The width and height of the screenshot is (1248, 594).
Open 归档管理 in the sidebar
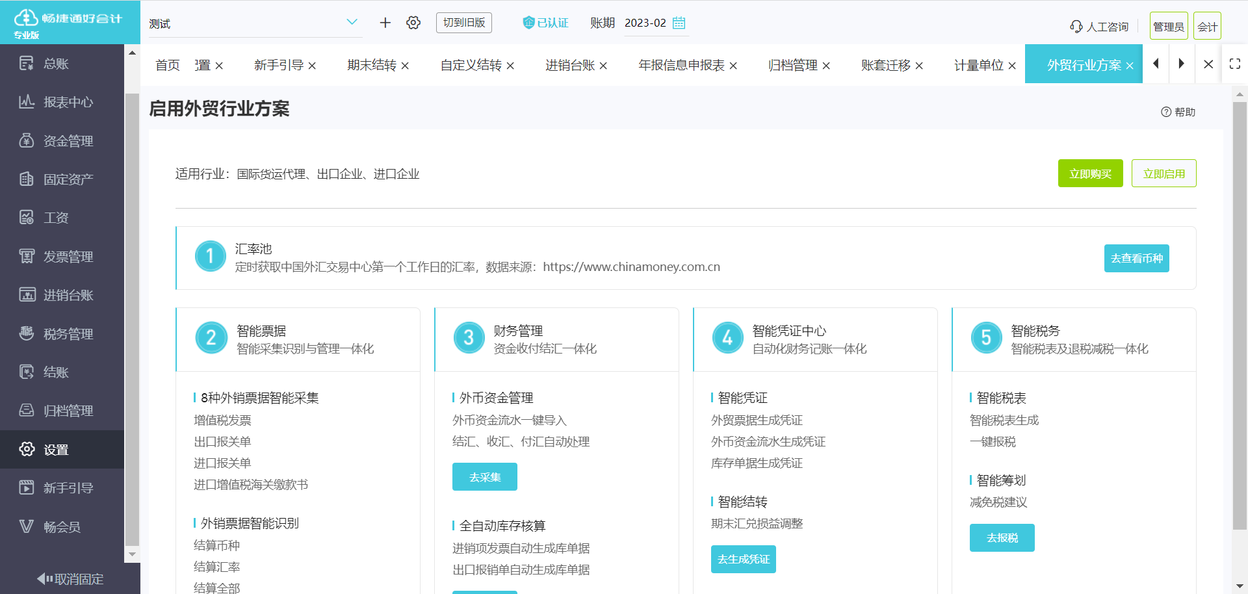click(x=62, y=411)
